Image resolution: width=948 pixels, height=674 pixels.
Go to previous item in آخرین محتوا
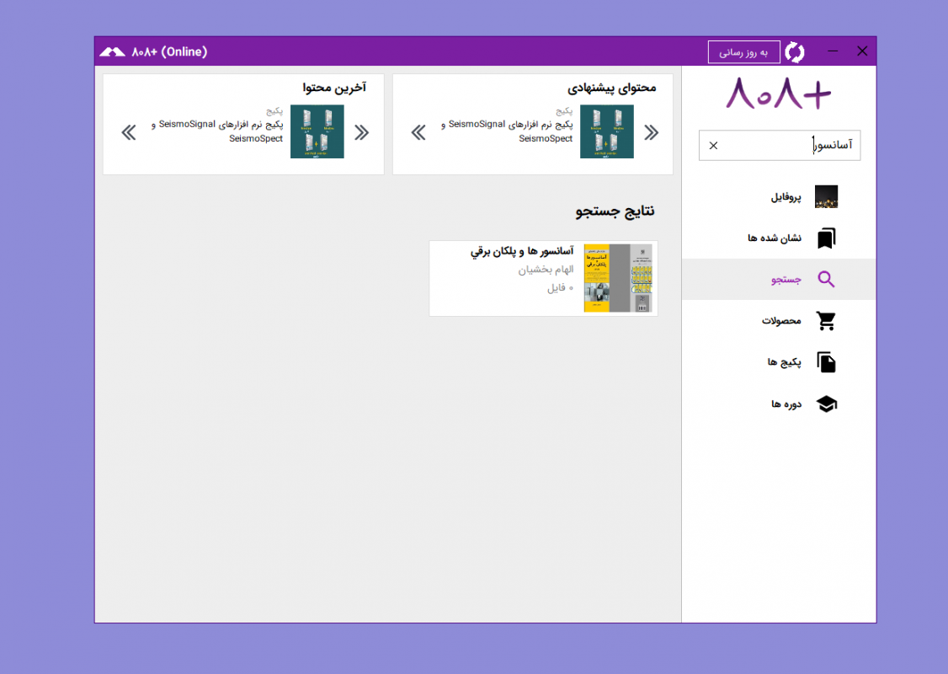[x=361, y=132]
